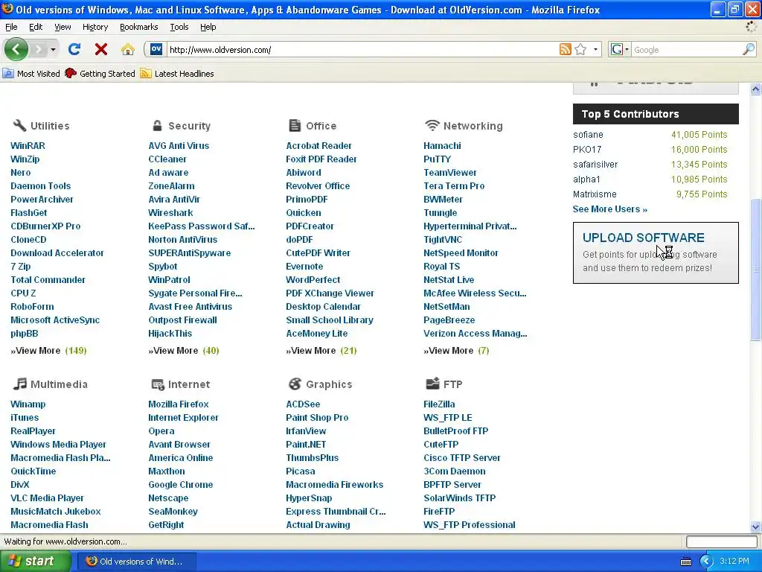Click the scrollbar down arrow
Viewport: 762px width, 572px height.
755,527
